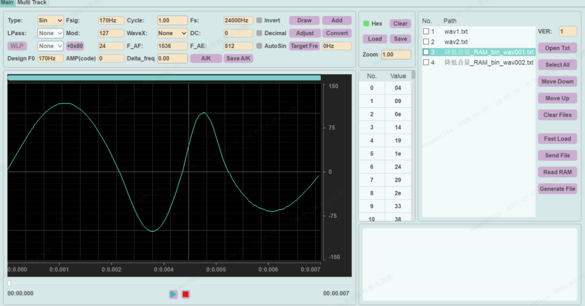Switch to the Multi Track tab
The width and height of the screenshot is (585, 306).
32,3
